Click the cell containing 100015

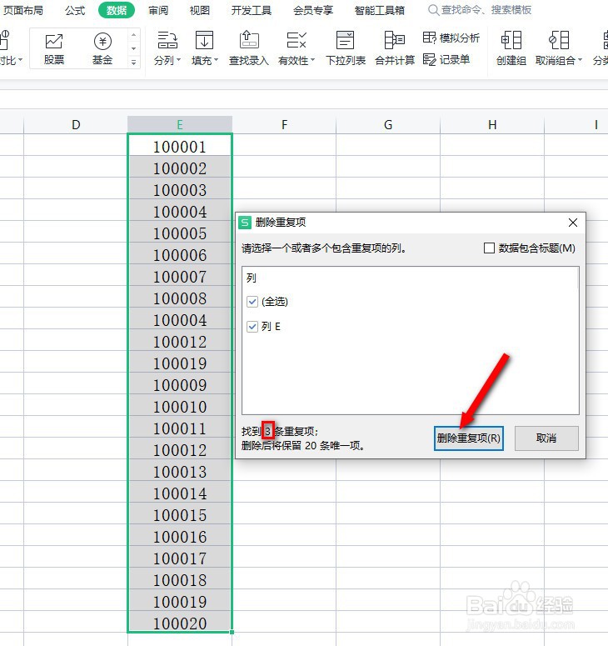pos(180,515)
